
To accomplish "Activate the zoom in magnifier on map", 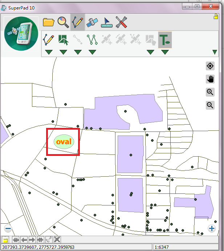I will [210, 92].
